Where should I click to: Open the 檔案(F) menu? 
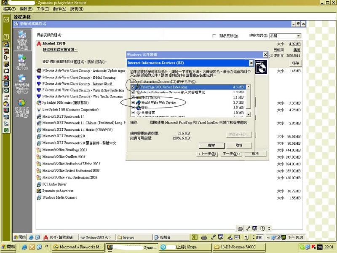coord(9,9)
